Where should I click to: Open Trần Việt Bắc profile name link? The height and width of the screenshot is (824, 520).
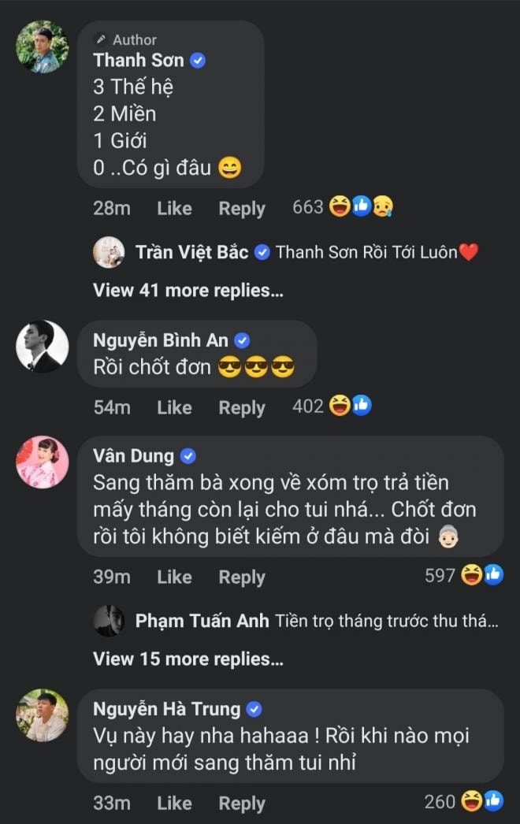pos(191,252)
